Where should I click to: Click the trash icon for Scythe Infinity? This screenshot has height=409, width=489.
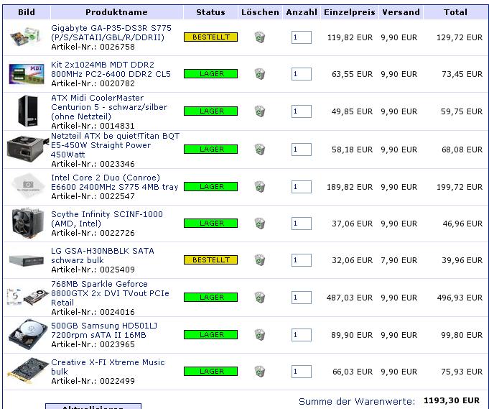pyautogui.click(x=260, y=224)
